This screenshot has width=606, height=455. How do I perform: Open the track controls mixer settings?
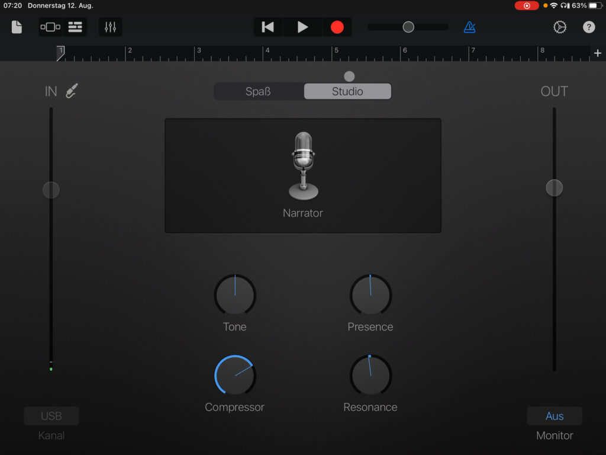tap(111, 27)
